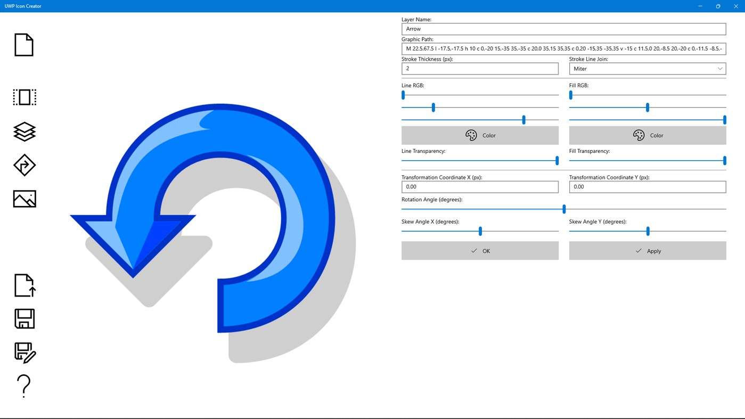Click the export file icon
This screenshot has width=745, height=419.
[24, 285]
